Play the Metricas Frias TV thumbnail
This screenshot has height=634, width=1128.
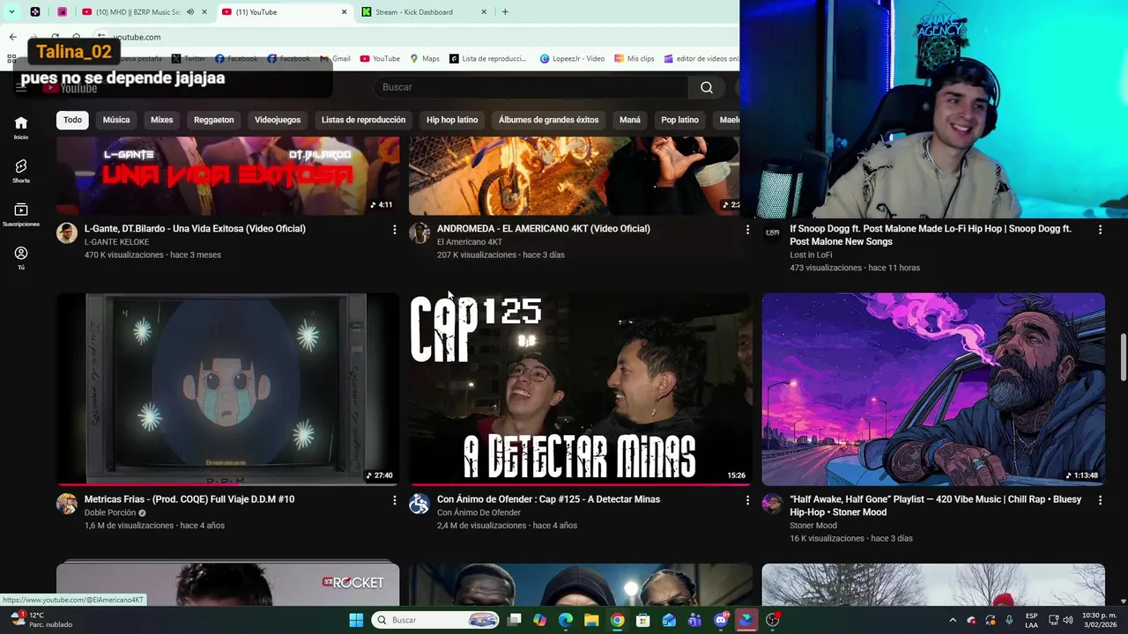click(x=228, y=389)
